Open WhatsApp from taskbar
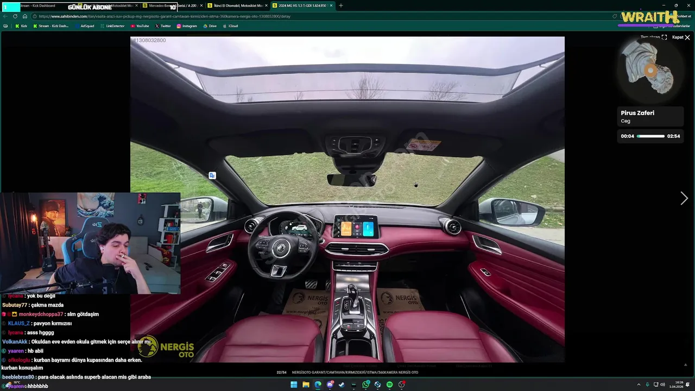Image resolution: width=695 pixels, height=391 pixels. [x=366, y=384]
